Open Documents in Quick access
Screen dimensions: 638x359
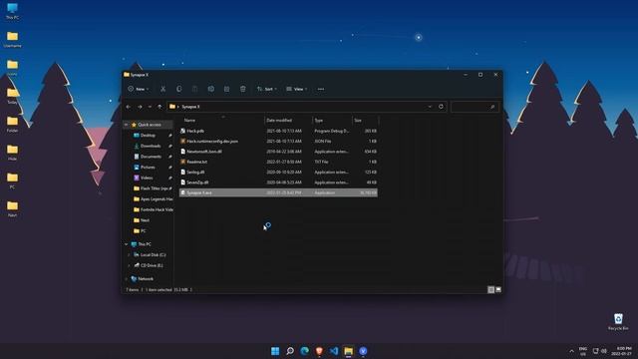[151, 157]
